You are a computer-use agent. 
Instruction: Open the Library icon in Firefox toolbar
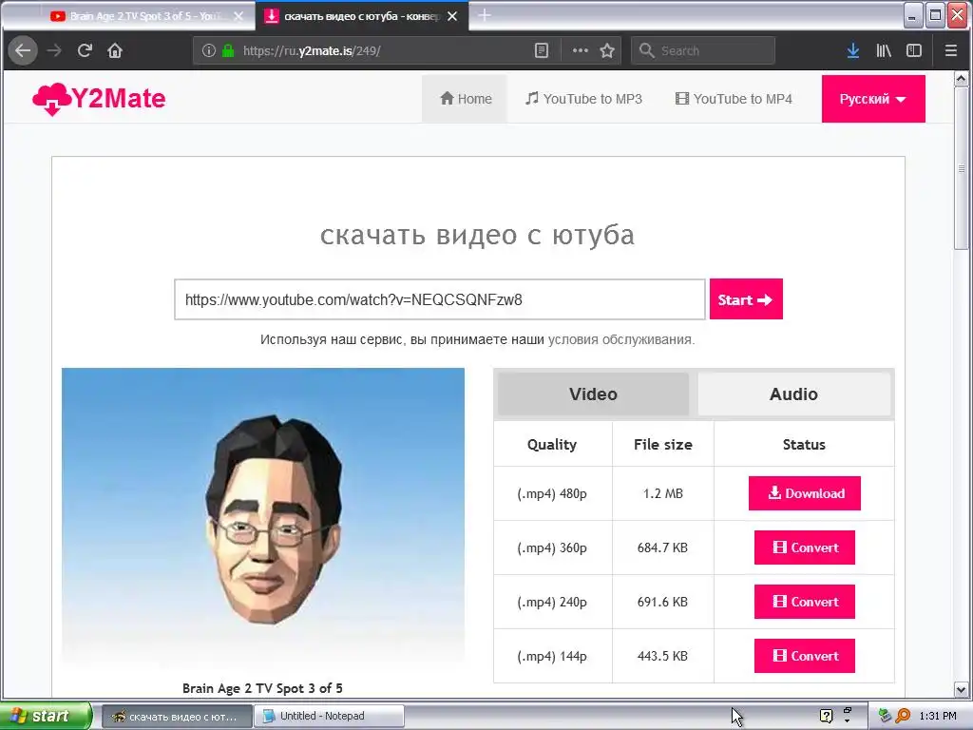coord(884,51)
